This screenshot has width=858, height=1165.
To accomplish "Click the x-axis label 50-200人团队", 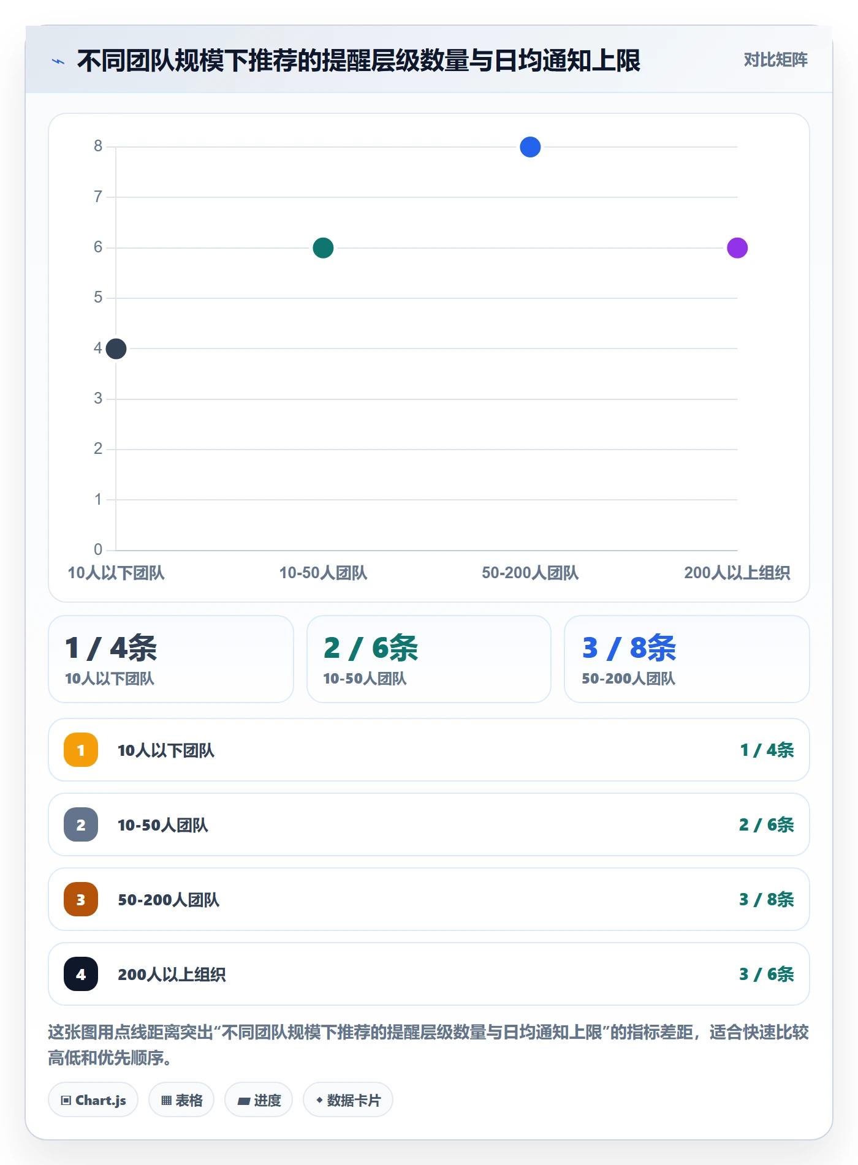I will coord(530,573).
